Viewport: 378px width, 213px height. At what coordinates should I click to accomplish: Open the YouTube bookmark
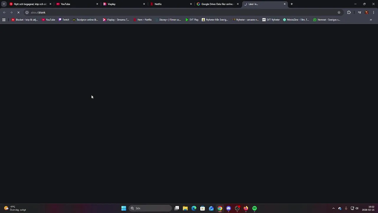click(x=48, y=20)
